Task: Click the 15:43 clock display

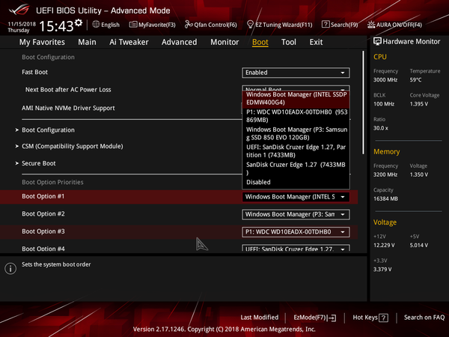Action: 56,26
